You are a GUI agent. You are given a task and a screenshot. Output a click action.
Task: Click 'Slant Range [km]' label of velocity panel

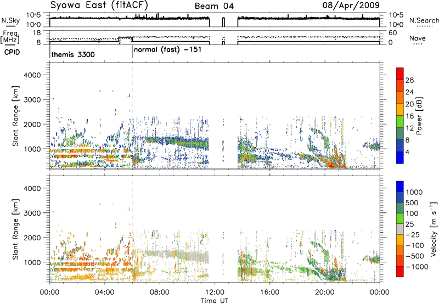tap(16, 229)
